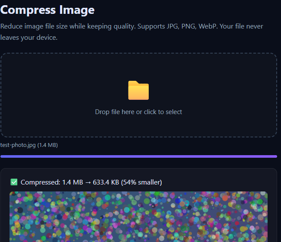
Task: Click the green checkmark success icon
Action: coord(14,182)
